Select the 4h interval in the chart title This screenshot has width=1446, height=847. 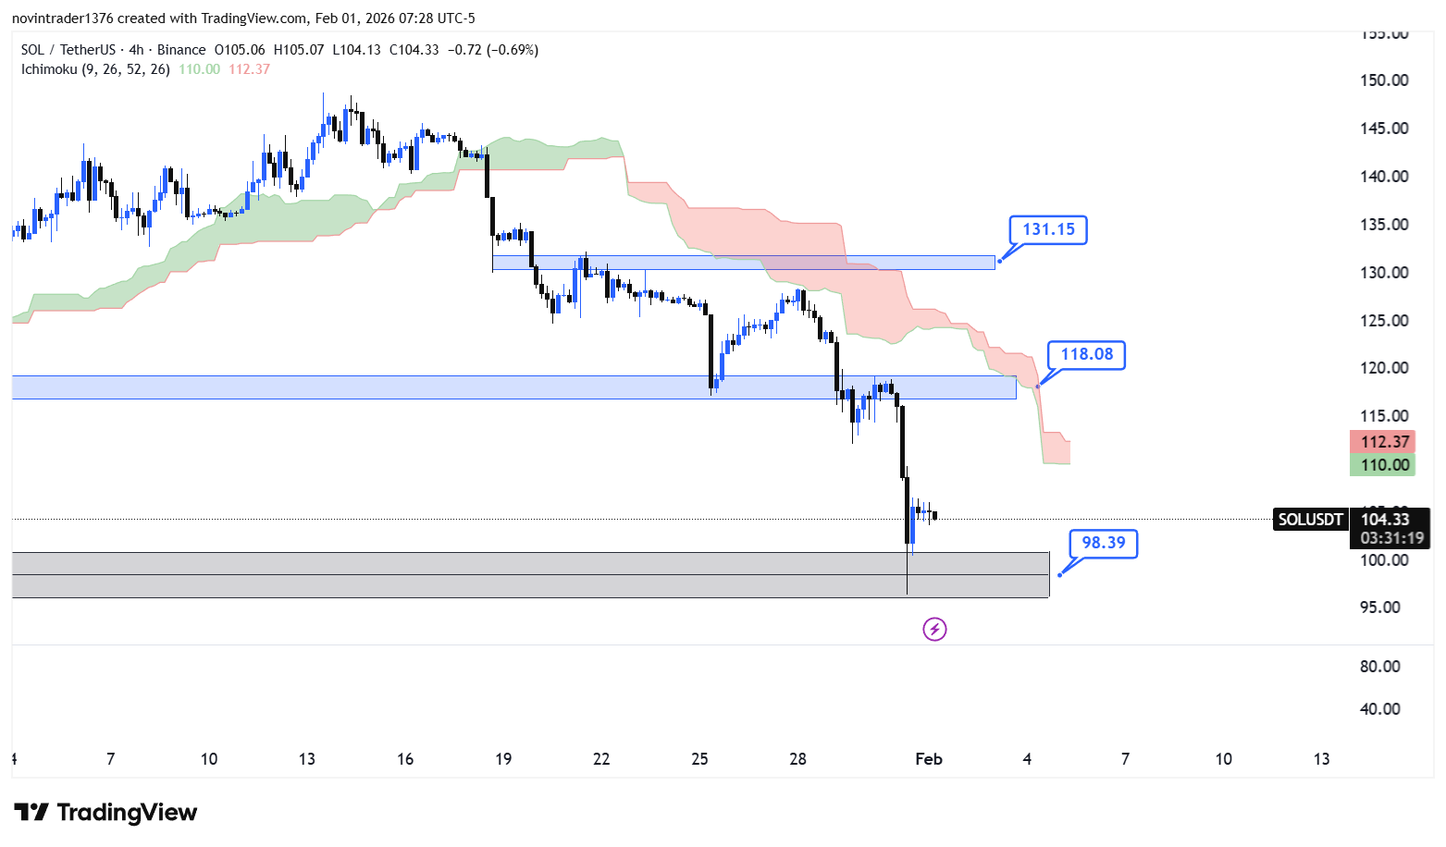(136, 50)
